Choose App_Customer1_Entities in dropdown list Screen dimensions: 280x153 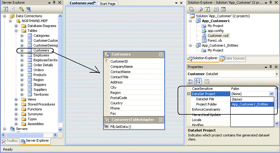(x=252, y=104)
